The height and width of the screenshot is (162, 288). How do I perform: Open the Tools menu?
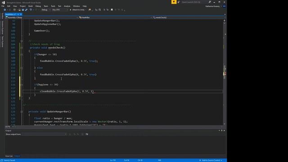(x=53, y=6)
